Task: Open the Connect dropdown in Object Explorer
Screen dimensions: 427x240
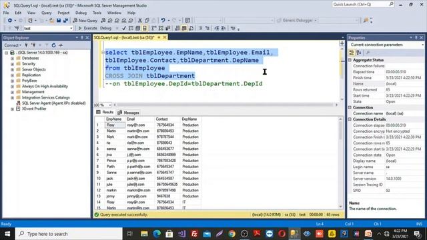Action: [x=13, y=45]
